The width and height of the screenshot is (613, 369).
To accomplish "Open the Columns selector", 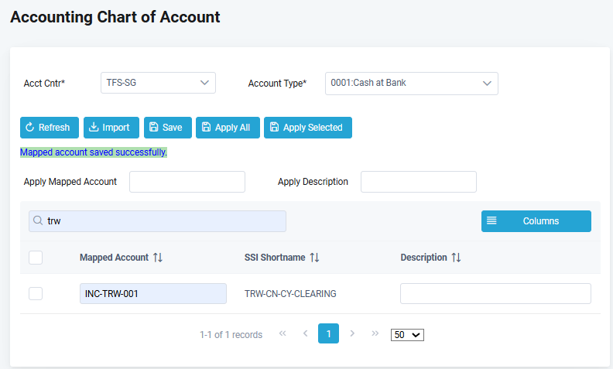I will (x=536, y=221).
